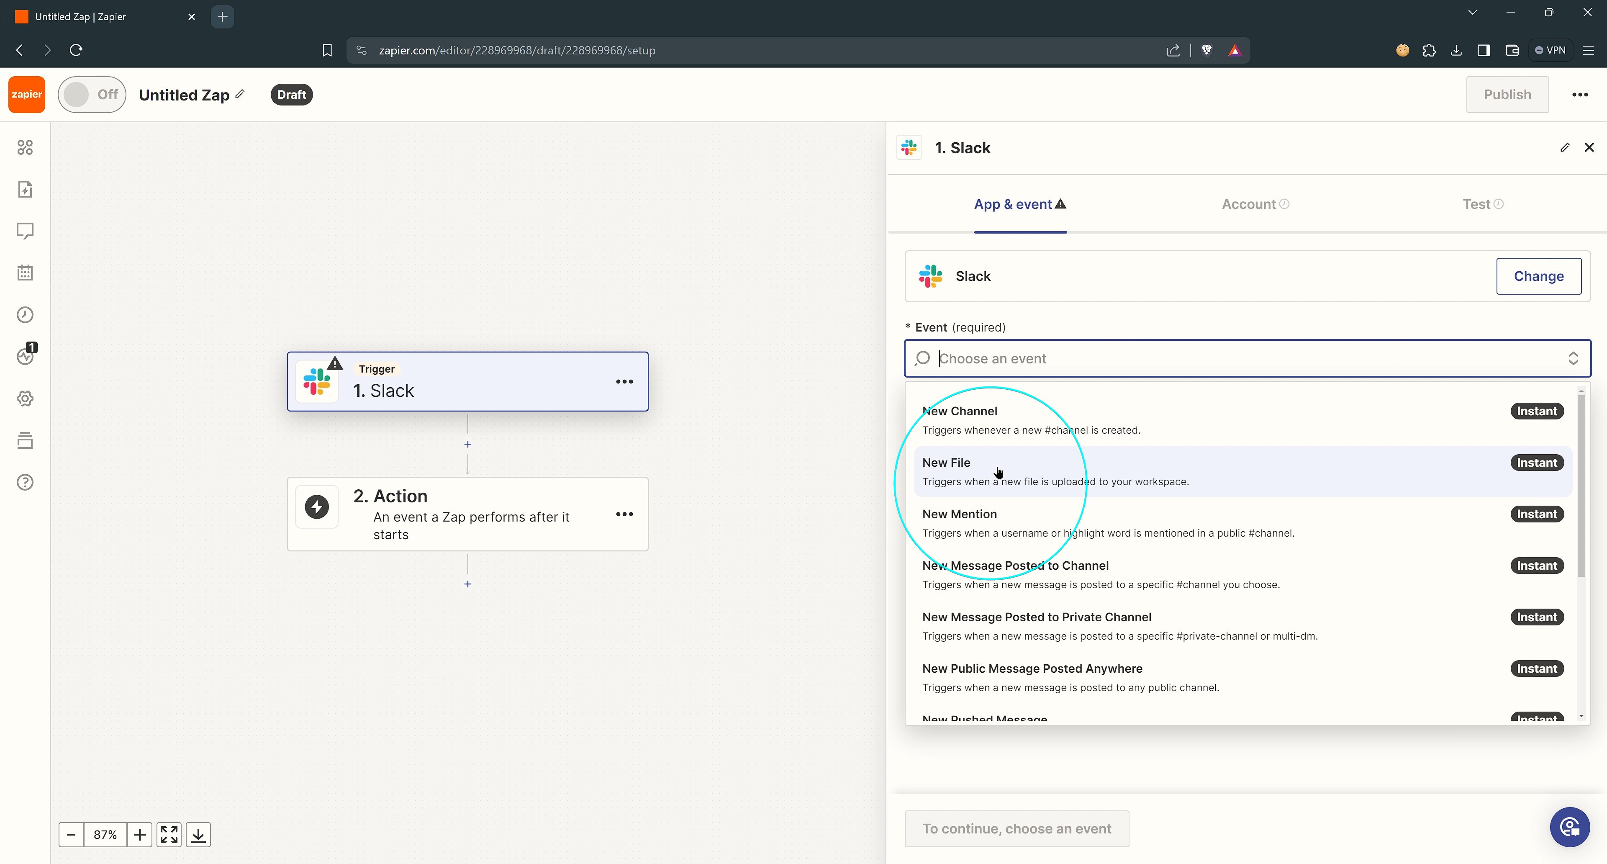The width and height of the screenshot is (1607, 864).
Task: Select the 2. Action step card
Action: click(467, 514)
